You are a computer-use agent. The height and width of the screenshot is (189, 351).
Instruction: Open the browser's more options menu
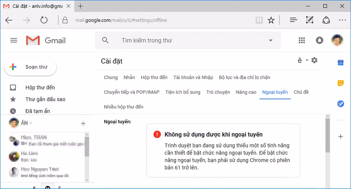click(x=342, y=20)
